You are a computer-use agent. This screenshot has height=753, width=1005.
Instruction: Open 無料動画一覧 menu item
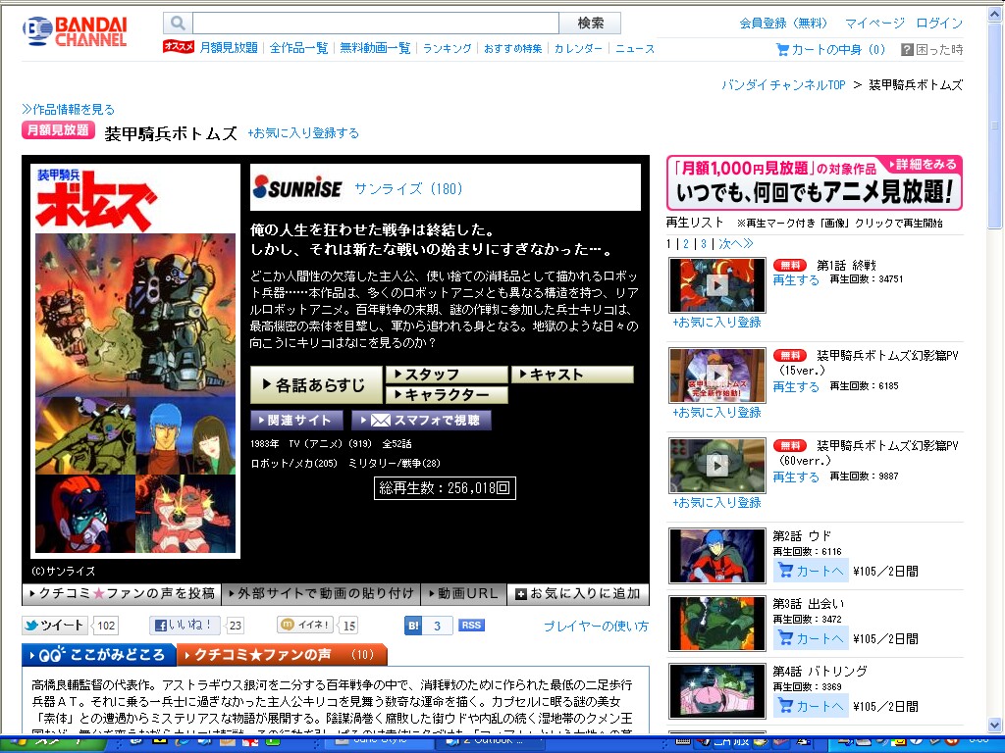tap(375, 48)
